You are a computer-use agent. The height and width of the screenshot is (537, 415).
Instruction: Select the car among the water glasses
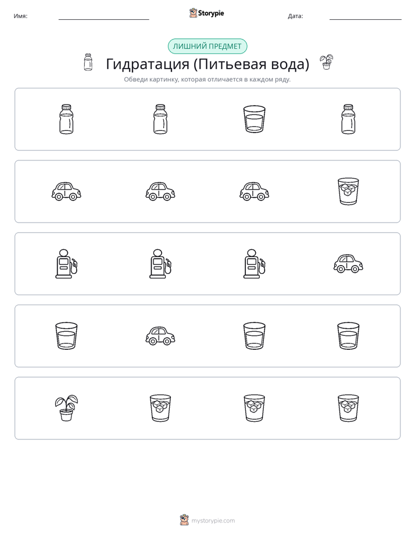pyautogui.click(x=160, y=336)
